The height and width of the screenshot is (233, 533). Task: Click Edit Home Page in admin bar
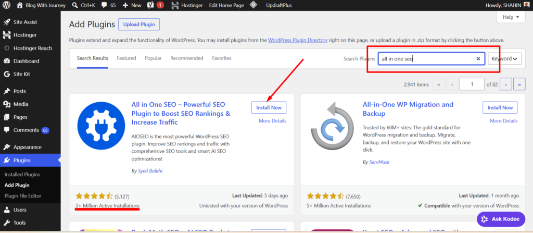pos(226,5)
